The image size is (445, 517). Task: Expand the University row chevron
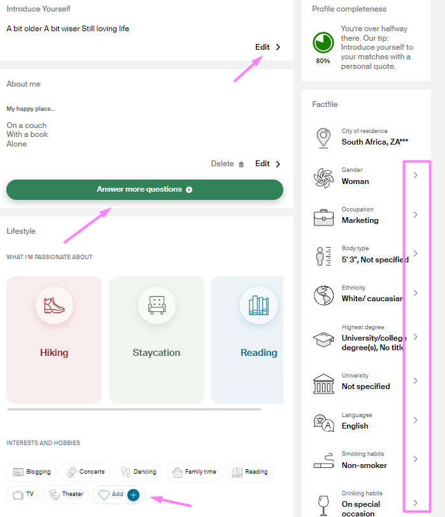415,381
